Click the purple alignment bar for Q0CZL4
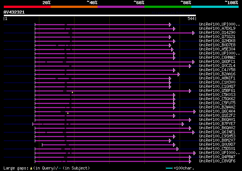 113,66
